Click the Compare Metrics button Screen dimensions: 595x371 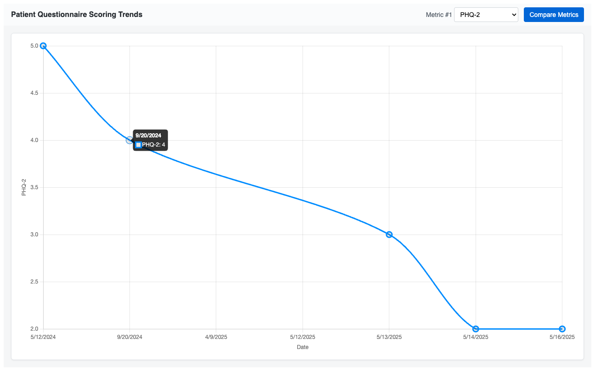[x=554, y=15]
